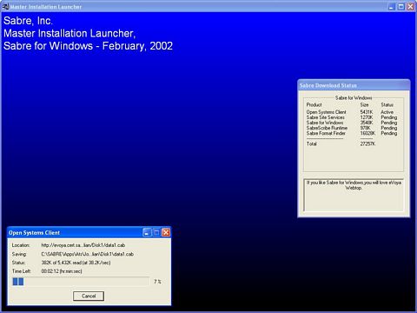Click the "Status" column header in download table

tap(387, 104)
